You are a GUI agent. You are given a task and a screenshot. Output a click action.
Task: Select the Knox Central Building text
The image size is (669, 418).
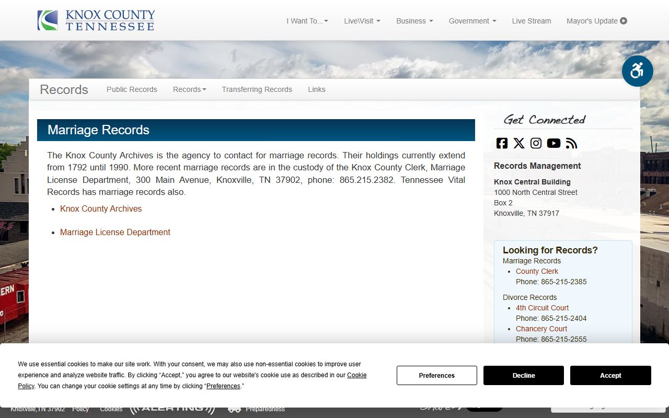coord(532,182)
